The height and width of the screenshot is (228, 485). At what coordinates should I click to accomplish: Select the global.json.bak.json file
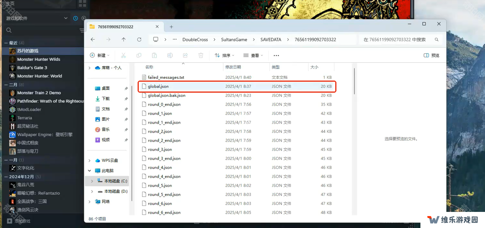tap(237, 95)
